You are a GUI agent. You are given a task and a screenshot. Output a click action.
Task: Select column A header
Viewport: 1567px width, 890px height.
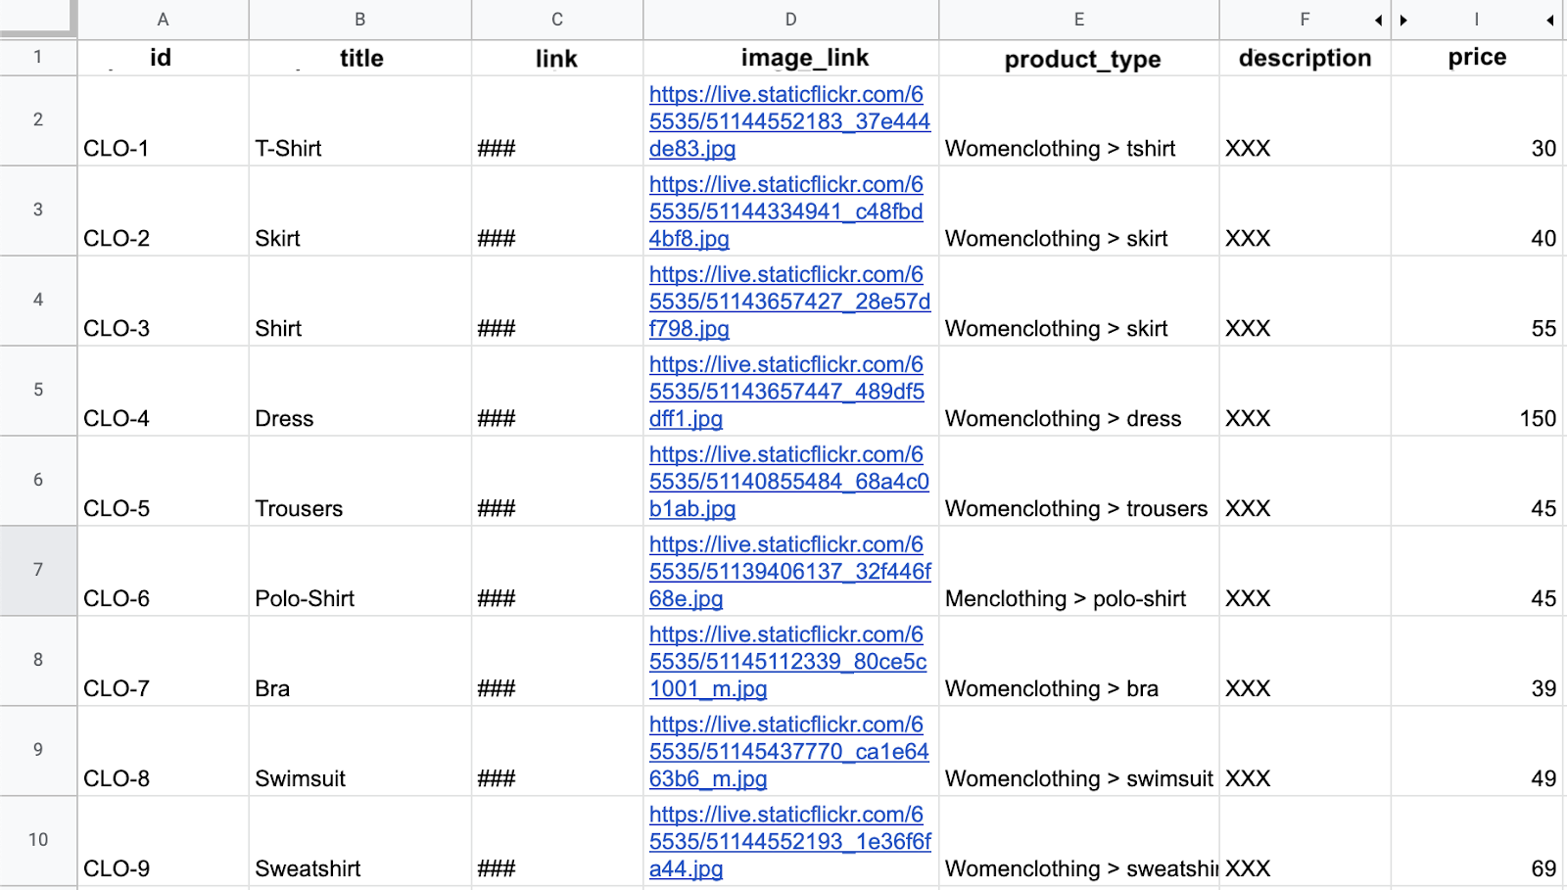pyautogui.click(x=163, y=20)
